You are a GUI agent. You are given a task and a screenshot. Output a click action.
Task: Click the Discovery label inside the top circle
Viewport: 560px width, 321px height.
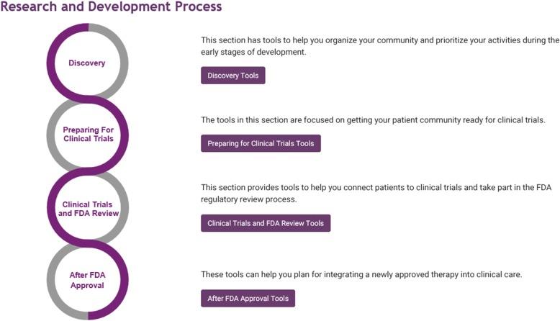tap(87, 63)
